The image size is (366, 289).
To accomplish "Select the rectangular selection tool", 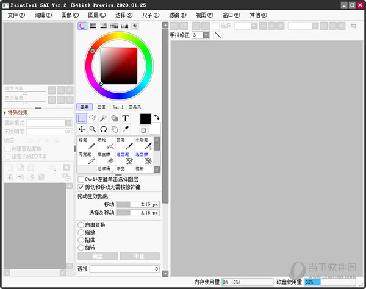I will click(x=82, y=118).
